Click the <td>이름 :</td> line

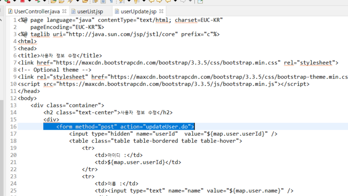tap(116, 184)
